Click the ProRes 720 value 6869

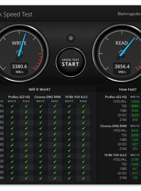(135, 106)
